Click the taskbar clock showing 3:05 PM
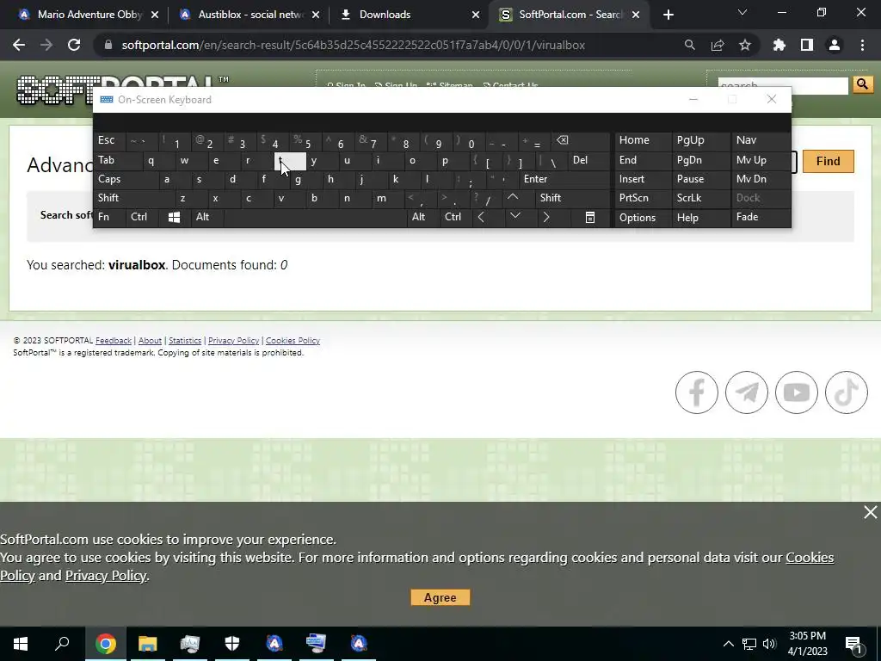881x661 pixels. point(807,644)
